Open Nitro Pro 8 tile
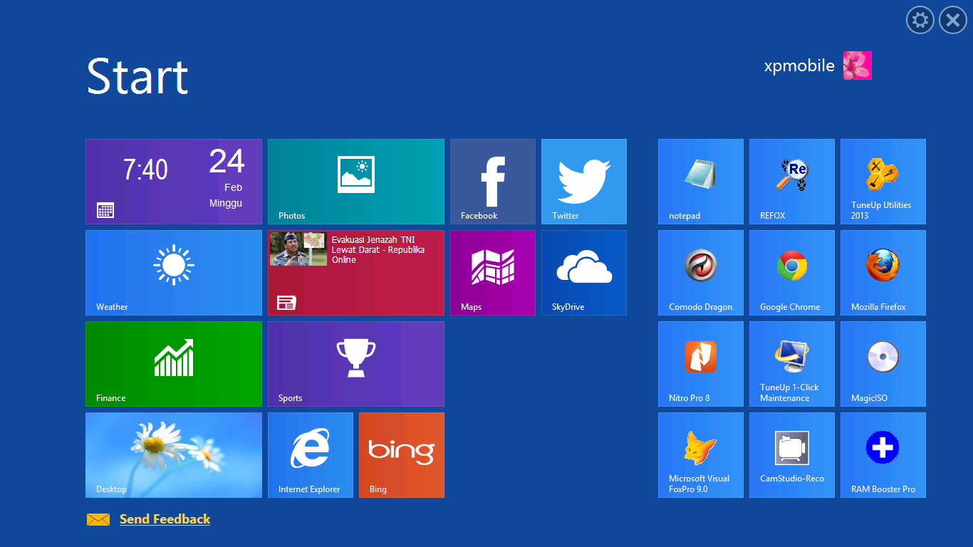The width and height of the screenshot is (973, 547). pyautogui.click(x=701, y=364)
